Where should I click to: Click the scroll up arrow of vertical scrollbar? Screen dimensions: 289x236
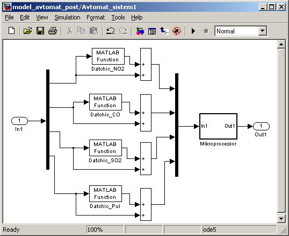tap(281, 44)
